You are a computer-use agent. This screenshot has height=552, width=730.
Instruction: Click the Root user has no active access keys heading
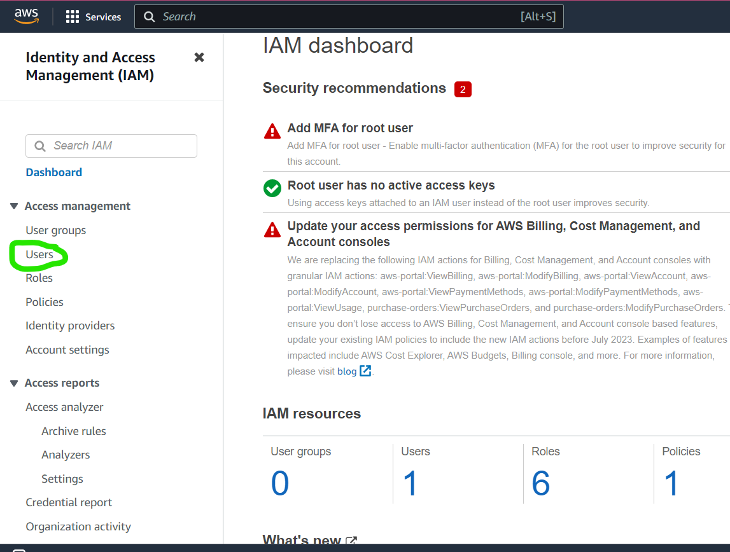[x=391, y=185]
